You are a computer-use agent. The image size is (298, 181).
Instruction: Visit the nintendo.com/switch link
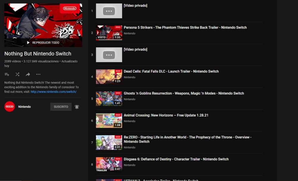tap(54, 92)
